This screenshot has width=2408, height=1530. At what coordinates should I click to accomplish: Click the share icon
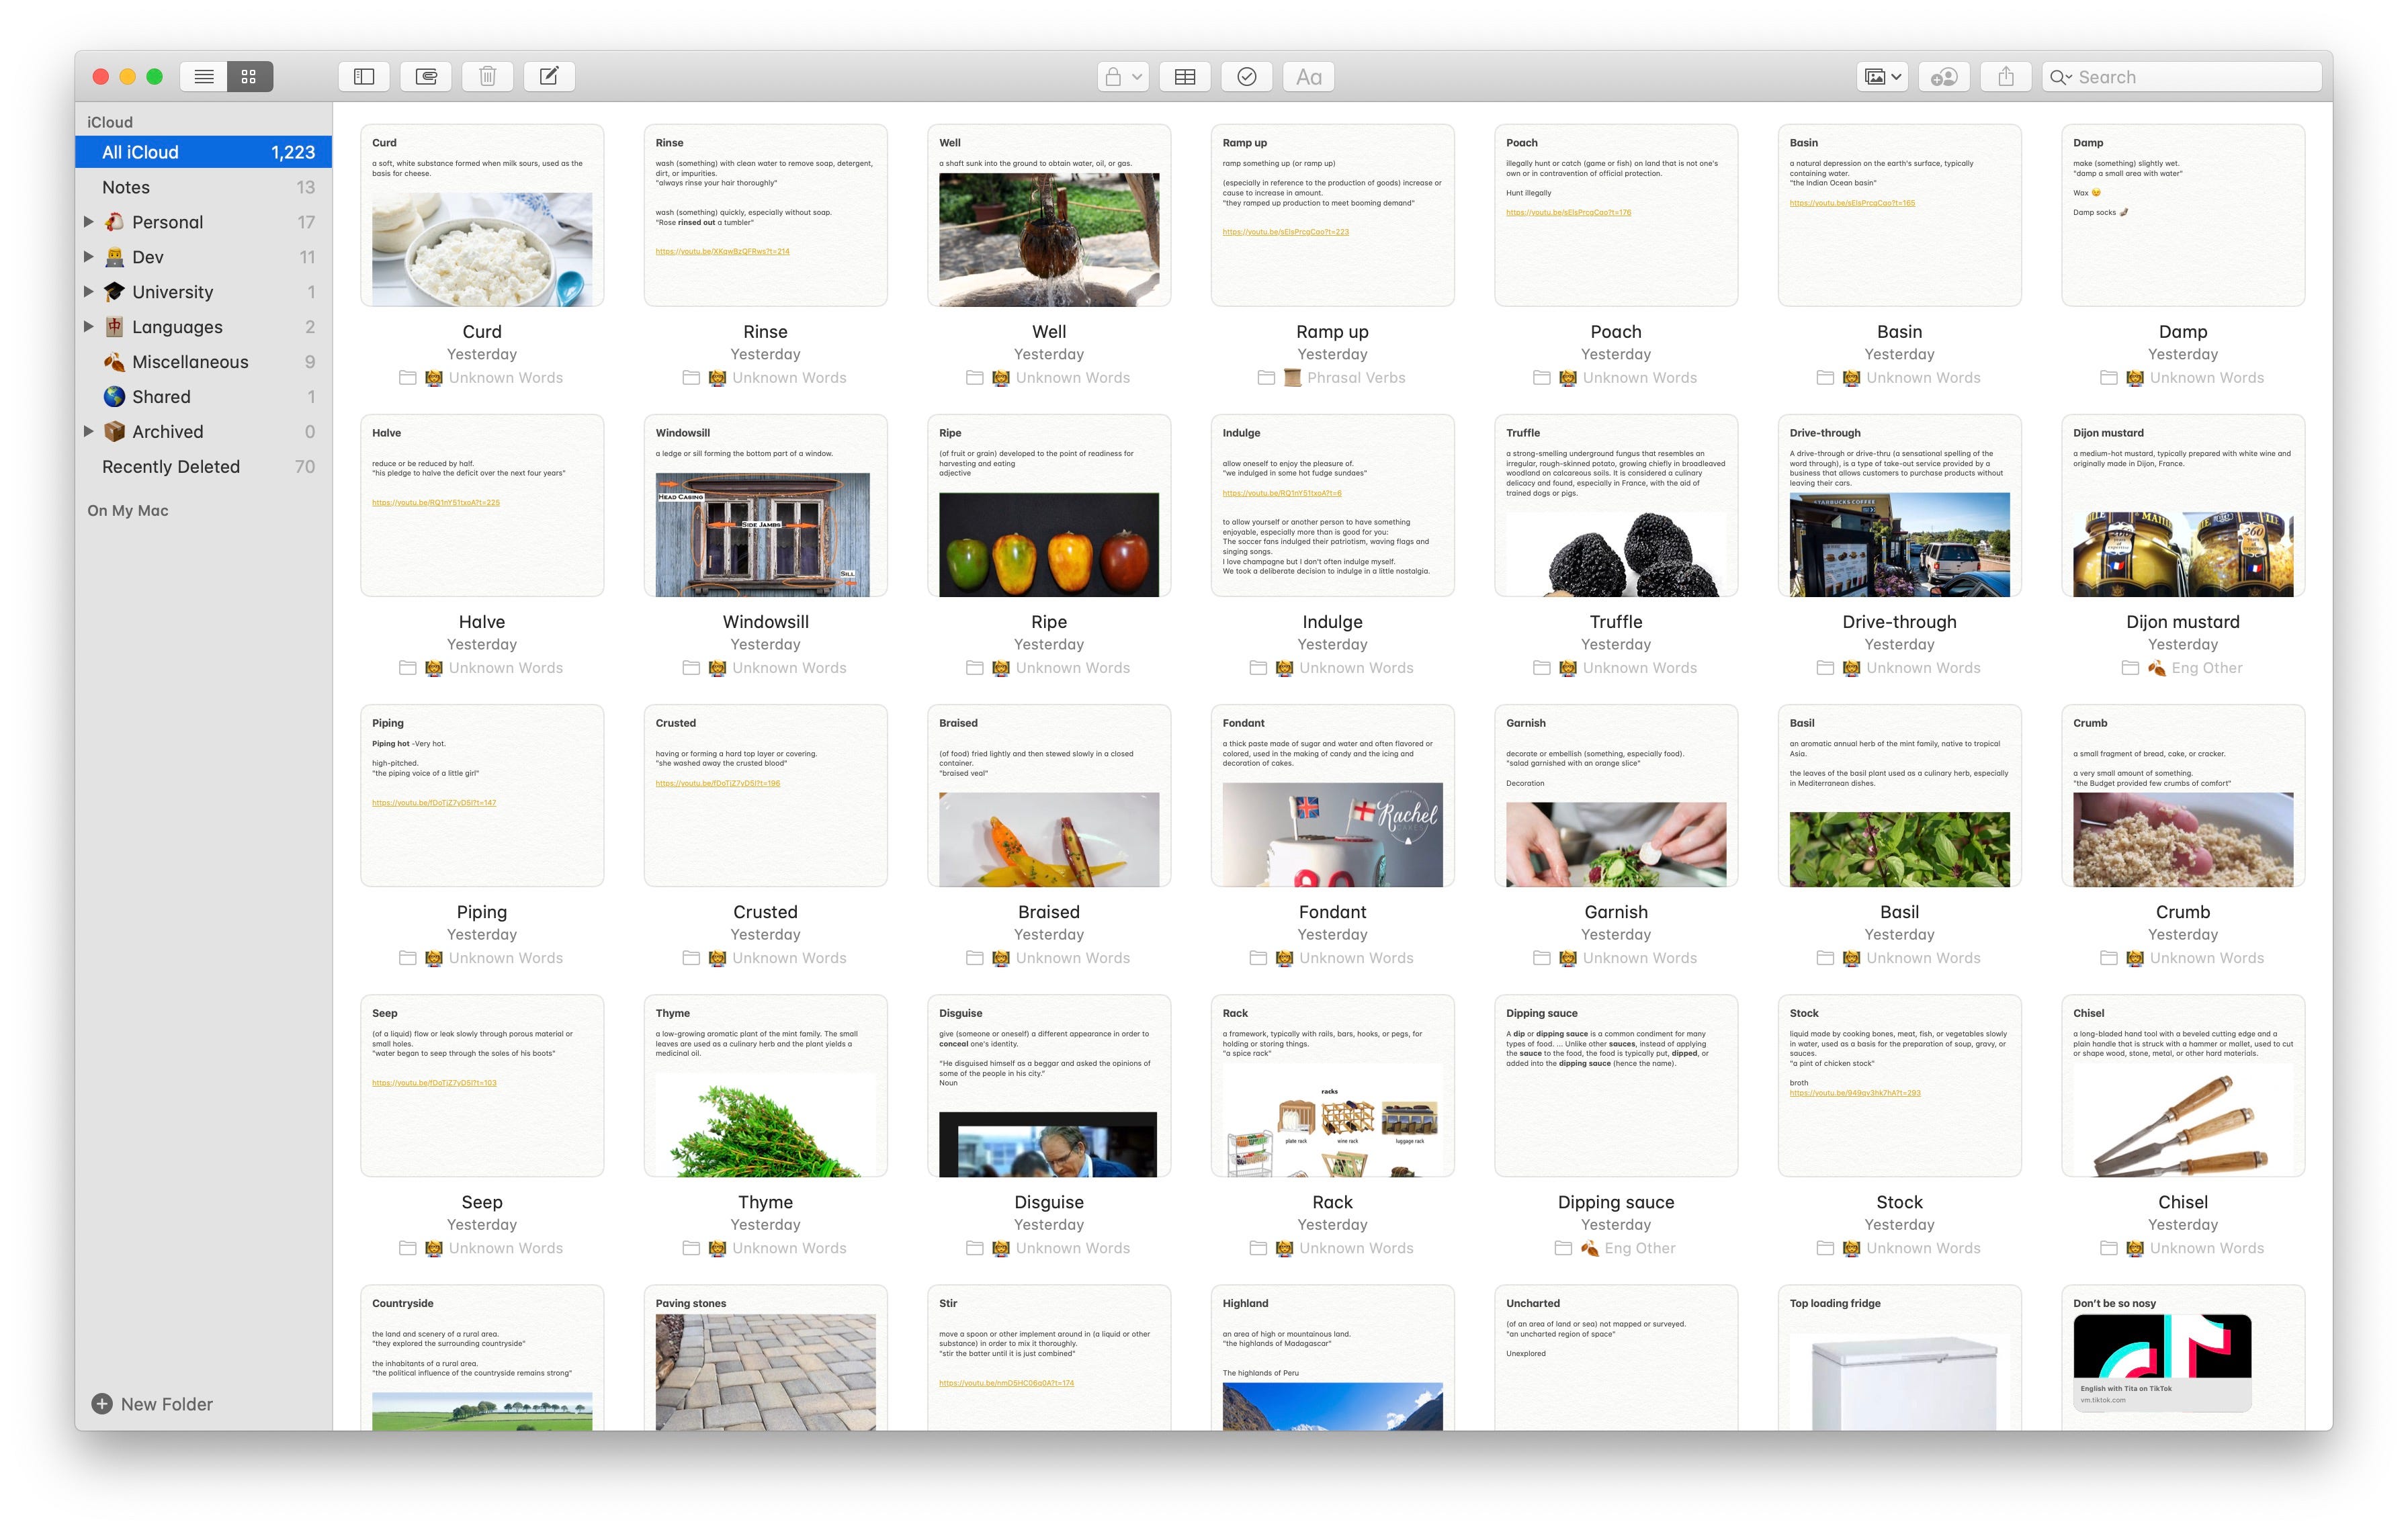(x=2006, y=77)
